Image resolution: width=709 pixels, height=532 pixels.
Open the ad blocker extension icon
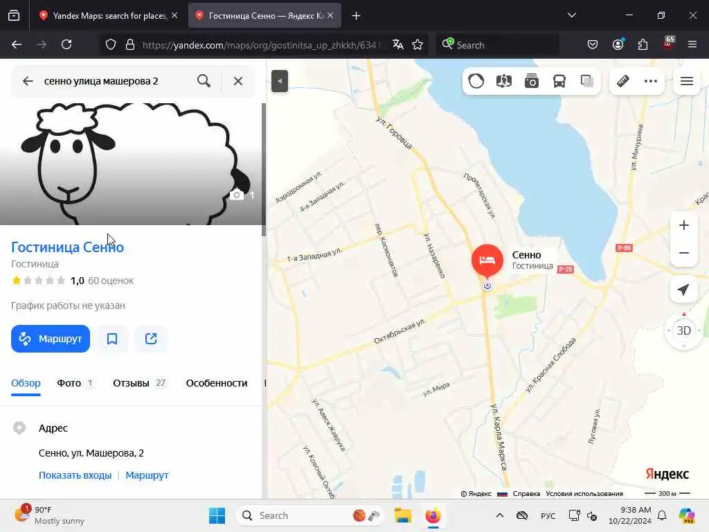click(668, 44)
